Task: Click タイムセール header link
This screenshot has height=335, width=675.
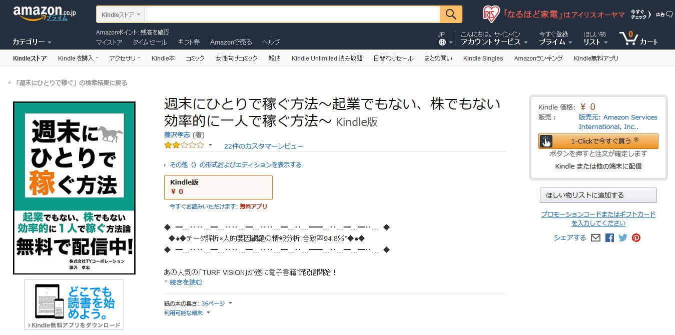Action: pyautogui.click(x=150, y=42)
